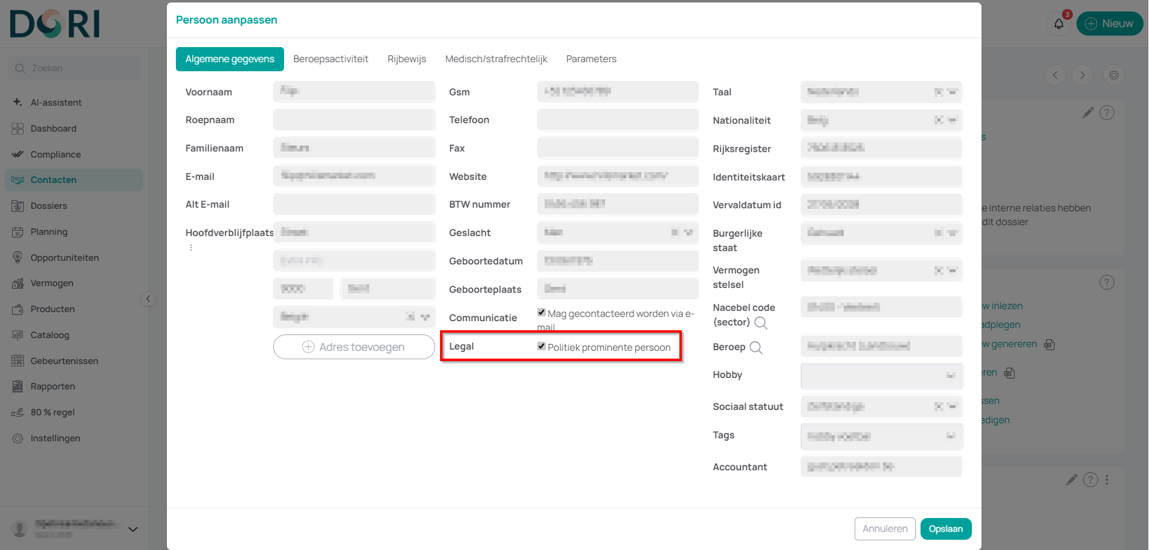Toggle 'Mag gecontacteerd worden via e-mail' checkbox

[x=542, y=312]
